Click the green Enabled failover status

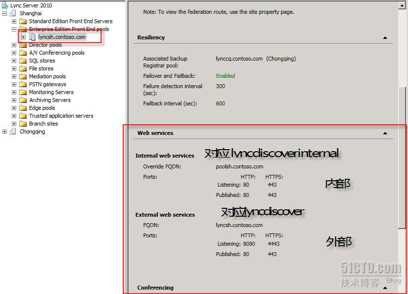pos(225,76)
